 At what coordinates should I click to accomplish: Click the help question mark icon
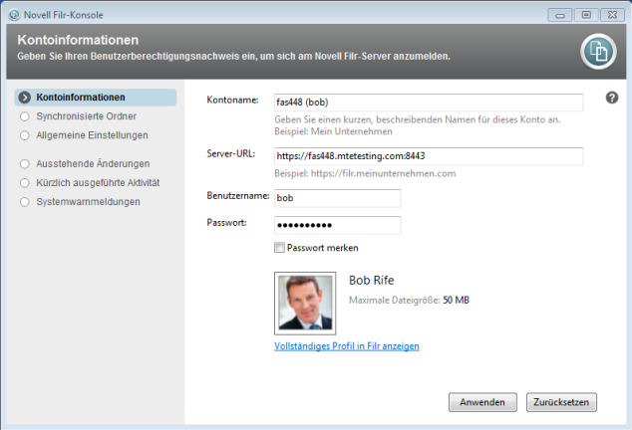tap(611, 98)
